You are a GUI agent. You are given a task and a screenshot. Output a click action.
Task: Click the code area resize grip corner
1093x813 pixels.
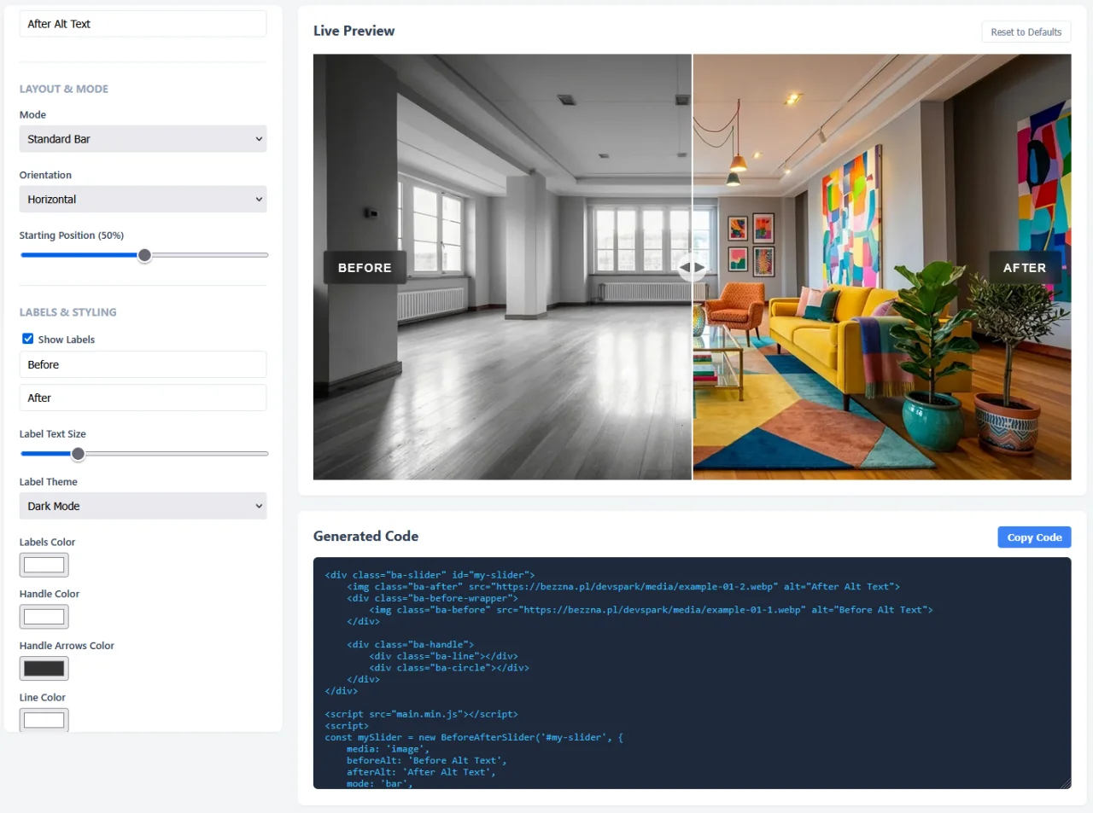(x=1066, y=783)
